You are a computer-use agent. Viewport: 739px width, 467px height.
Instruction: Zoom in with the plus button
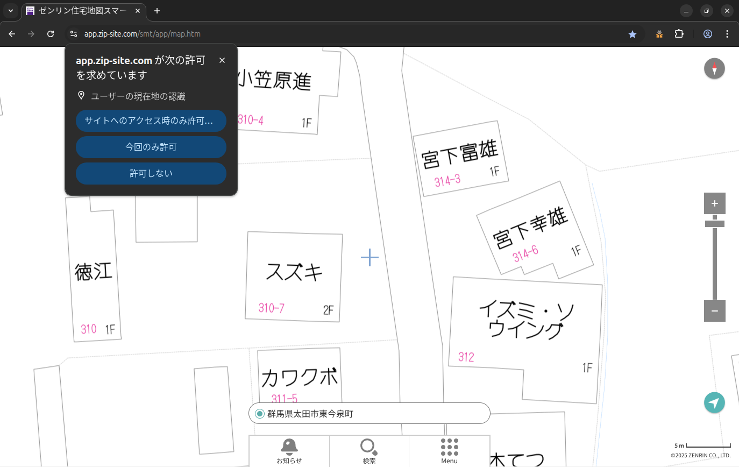(714, 203)
